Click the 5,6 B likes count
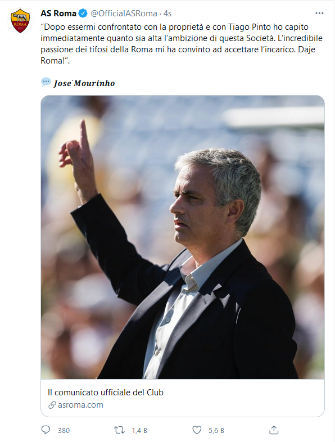This screenshot has height=442, width=335. (x=216, y=430)
